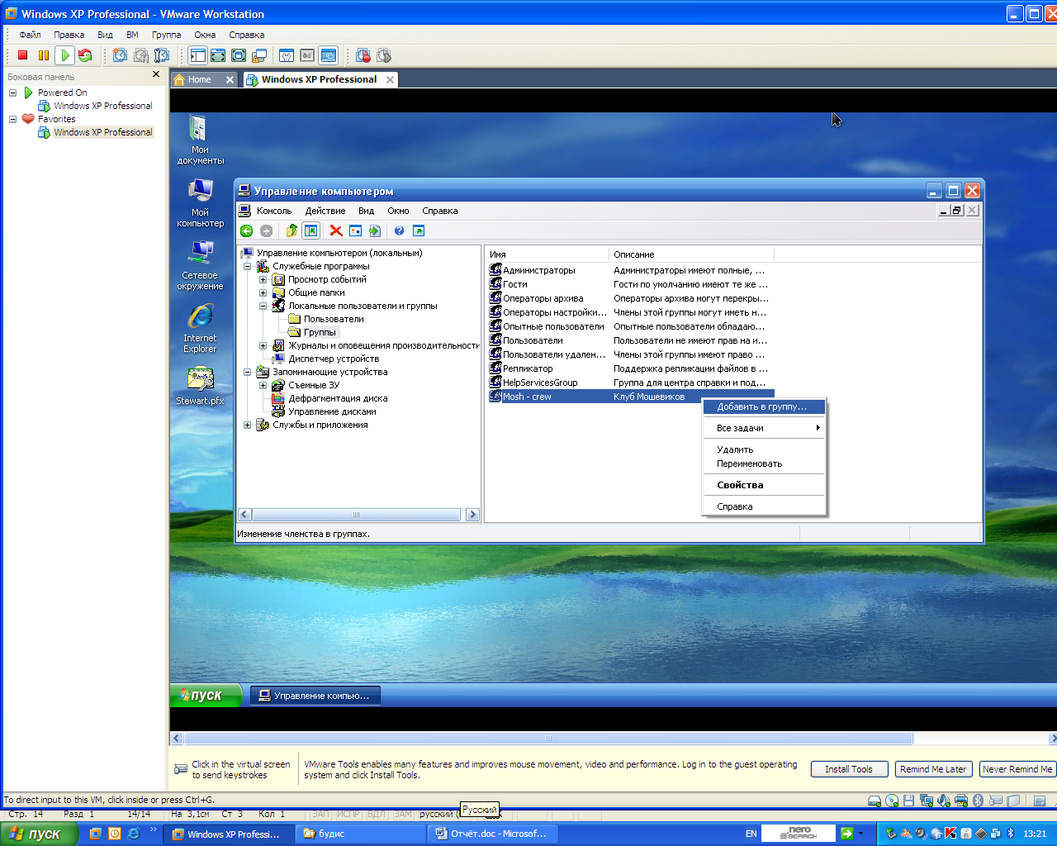Choose Свойства from the context menu
This screenshot has height=846, width=1057.
[763, 485]
